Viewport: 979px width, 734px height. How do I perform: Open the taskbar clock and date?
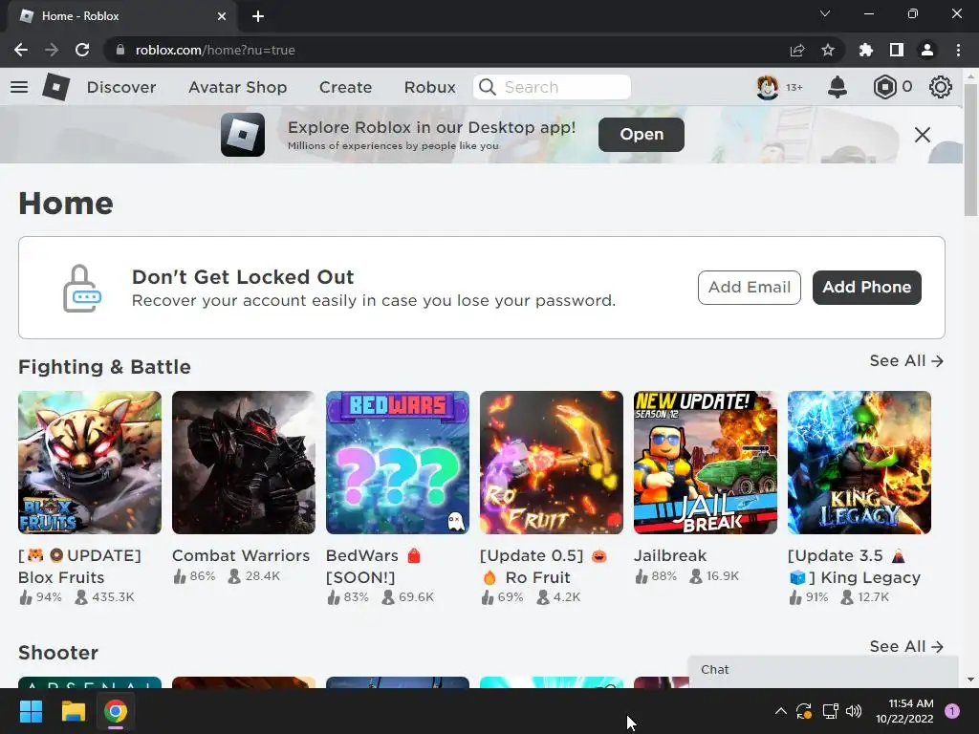point(904,711)
